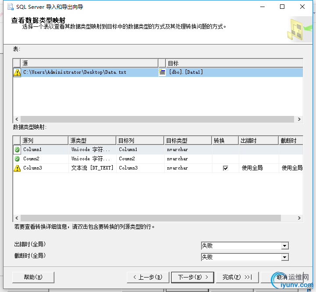
Task: Click Coumn2 destination column cell
Action: [x=140, y=159]
